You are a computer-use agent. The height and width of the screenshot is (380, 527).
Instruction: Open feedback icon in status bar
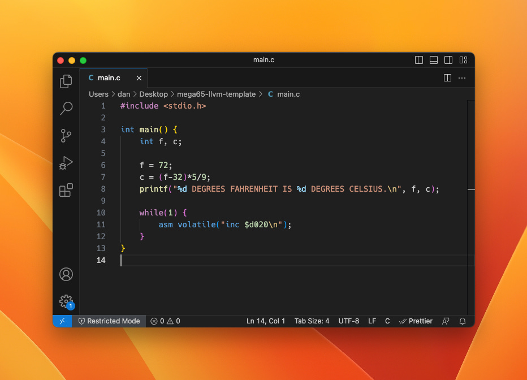click(x=446, y=321)
